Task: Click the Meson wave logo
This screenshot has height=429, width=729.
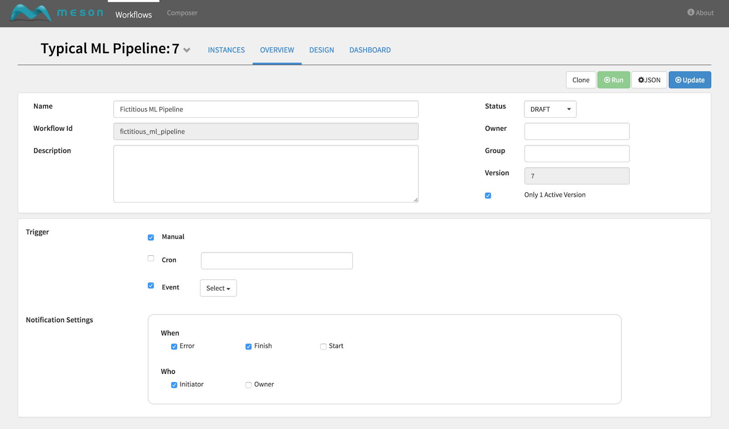Action: (x=30, y=13)
